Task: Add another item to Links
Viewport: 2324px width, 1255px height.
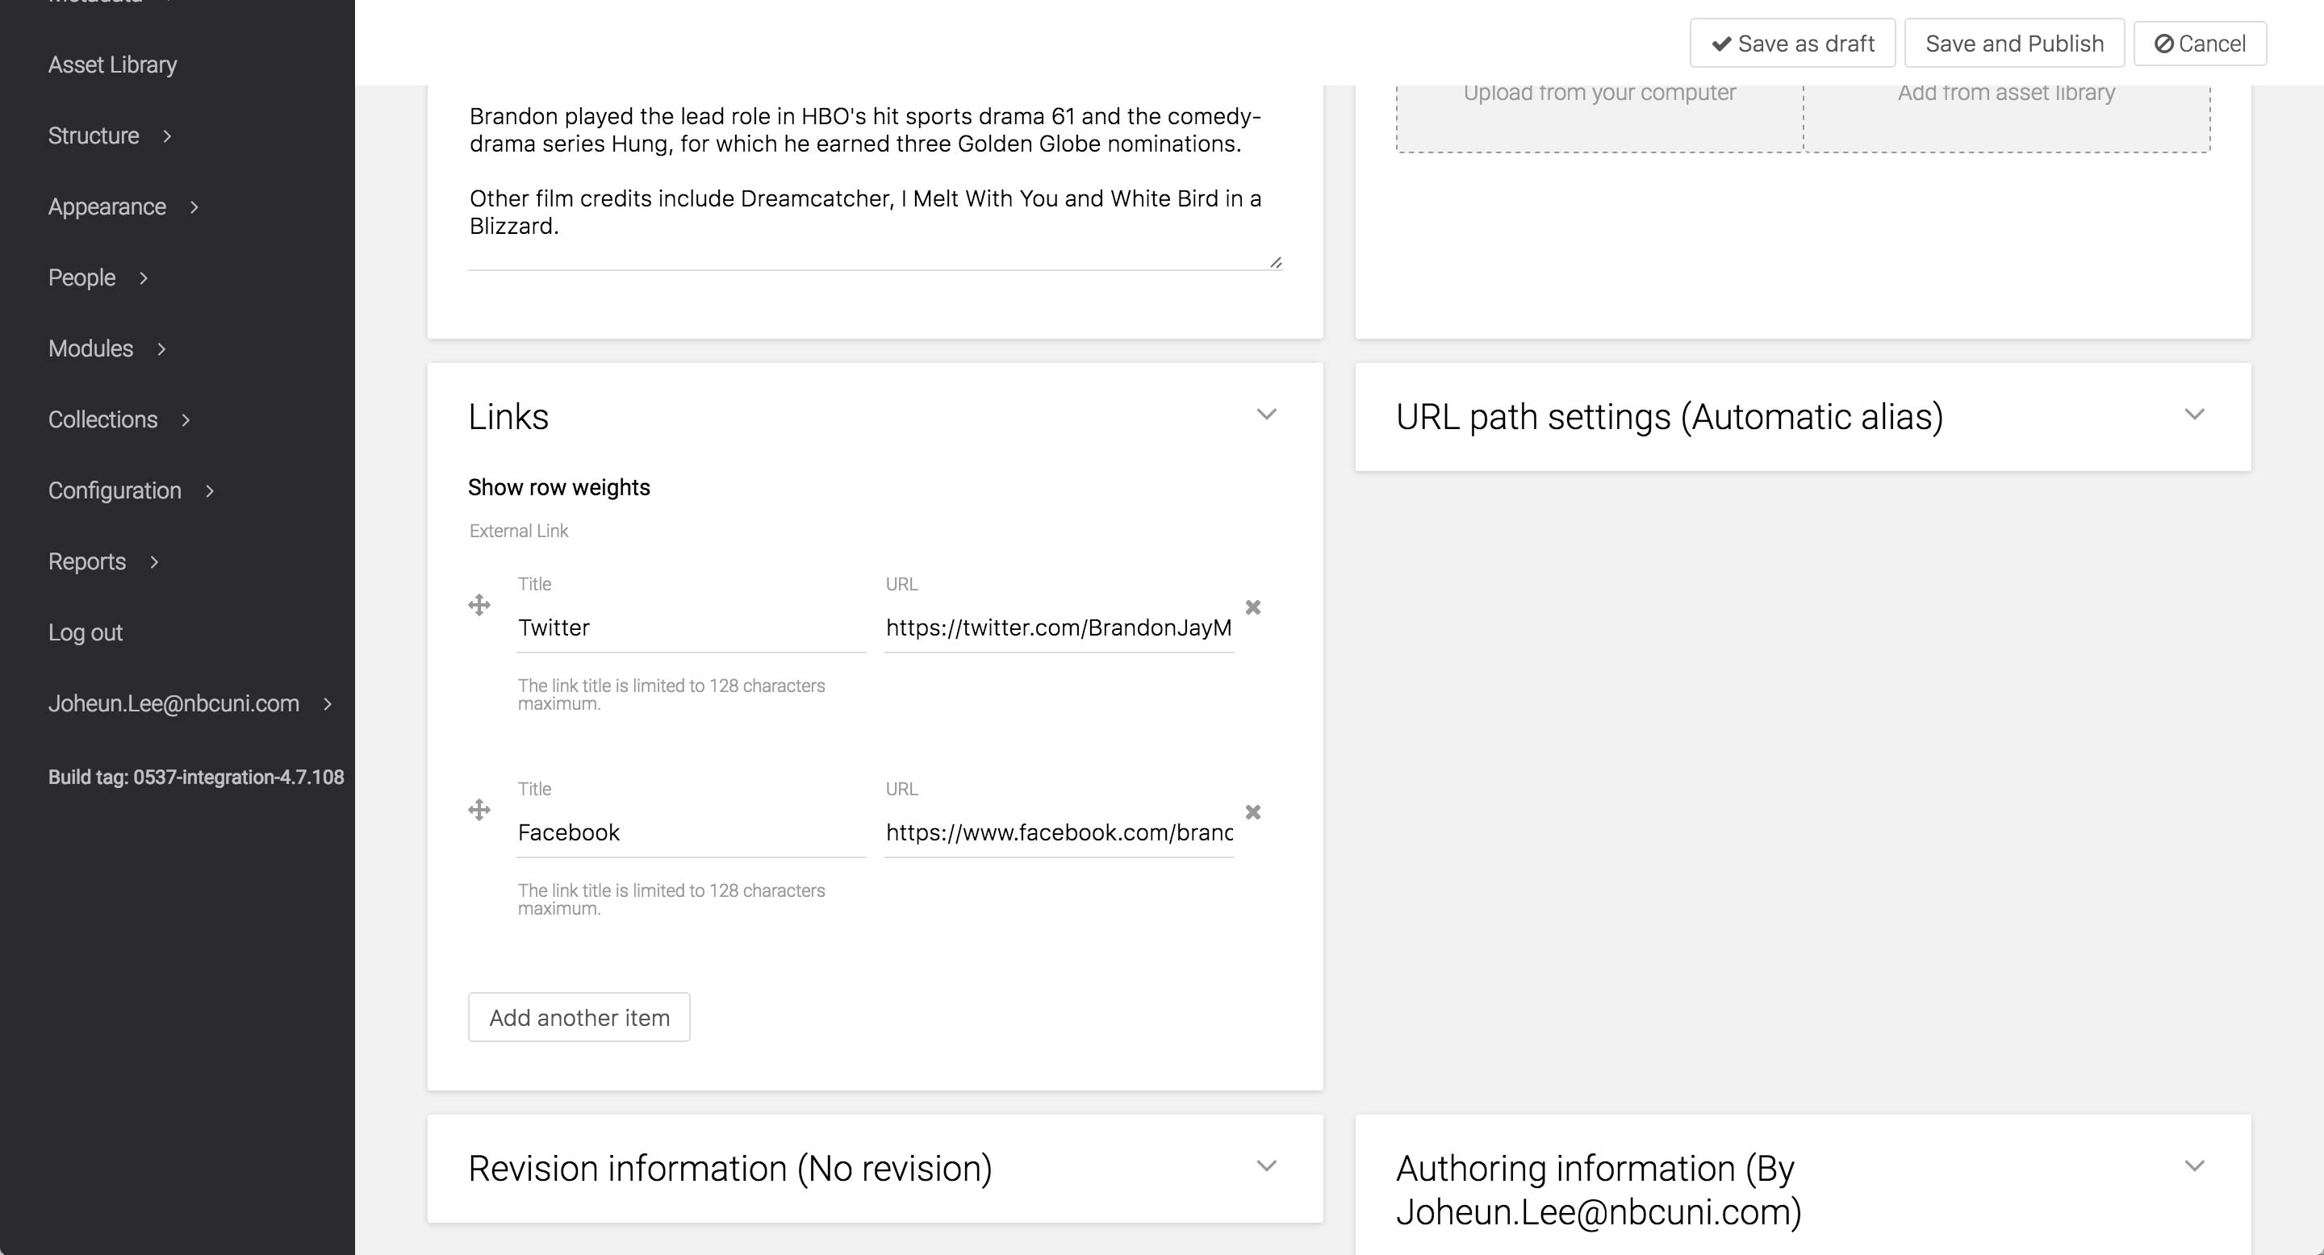Action: 579,1017
